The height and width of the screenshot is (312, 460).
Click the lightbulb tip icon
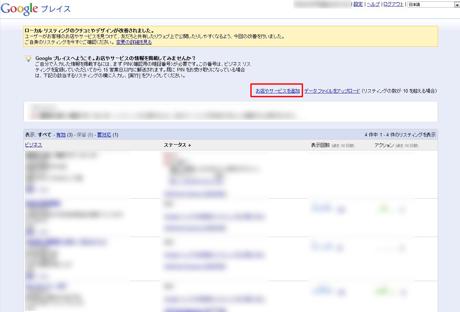pos(28,59)
